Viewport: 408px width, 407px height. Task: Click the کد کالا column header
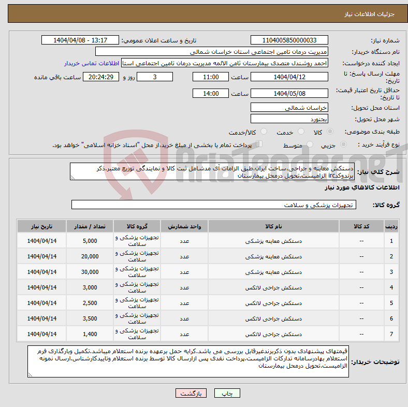(x=361, y=226)
